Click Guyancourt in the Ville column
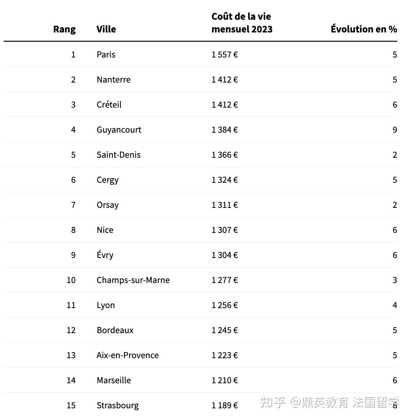 click(x=119, y=130)
